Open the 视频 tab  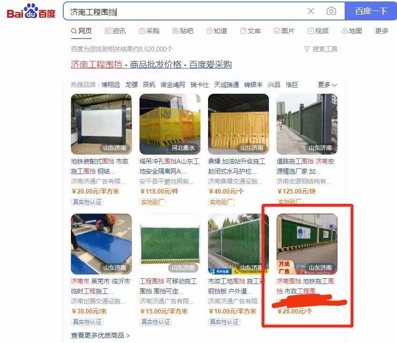[x=318, y=31]
